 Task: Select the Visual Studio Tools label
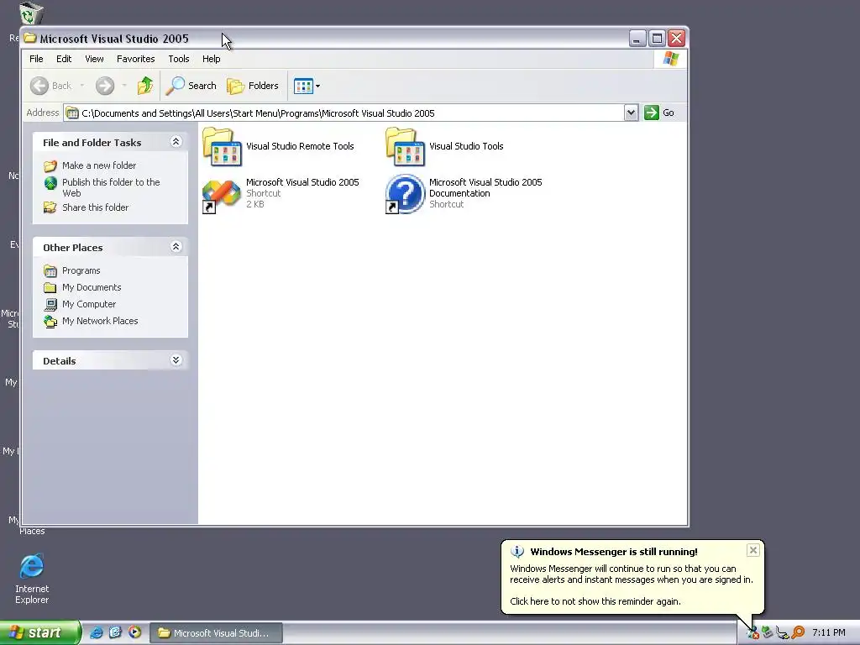pyautogui.click(x=466, y=146)
